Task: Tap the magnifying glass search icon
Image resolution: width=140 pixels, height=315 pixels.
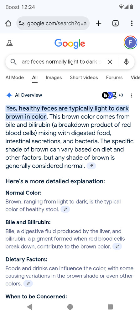Action: click(x=13, y=62)
